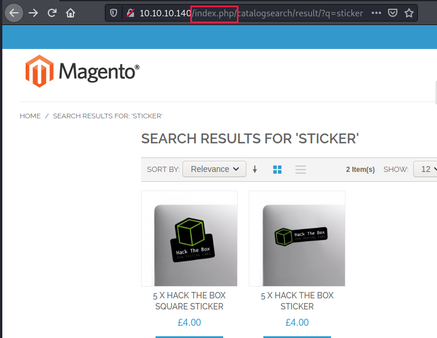
Task: Switch to grid view mode
Action: [x=277, y=170]
